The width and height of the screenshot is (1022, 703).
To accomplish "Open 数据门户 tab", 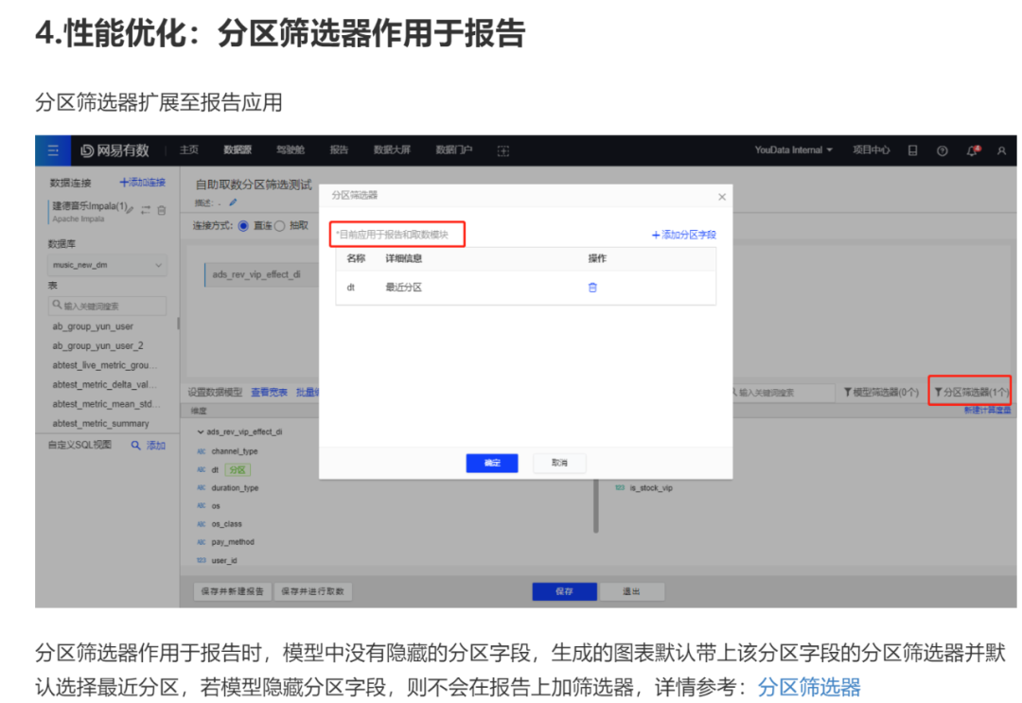I will tap(453, 149).
